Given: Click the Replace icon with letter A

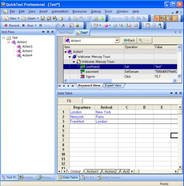Looking at the screenshot, I should coord(144,18).
